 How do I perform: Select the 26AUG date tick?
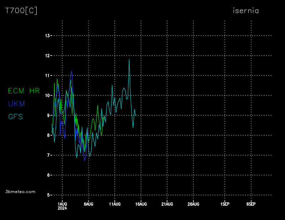193,204
